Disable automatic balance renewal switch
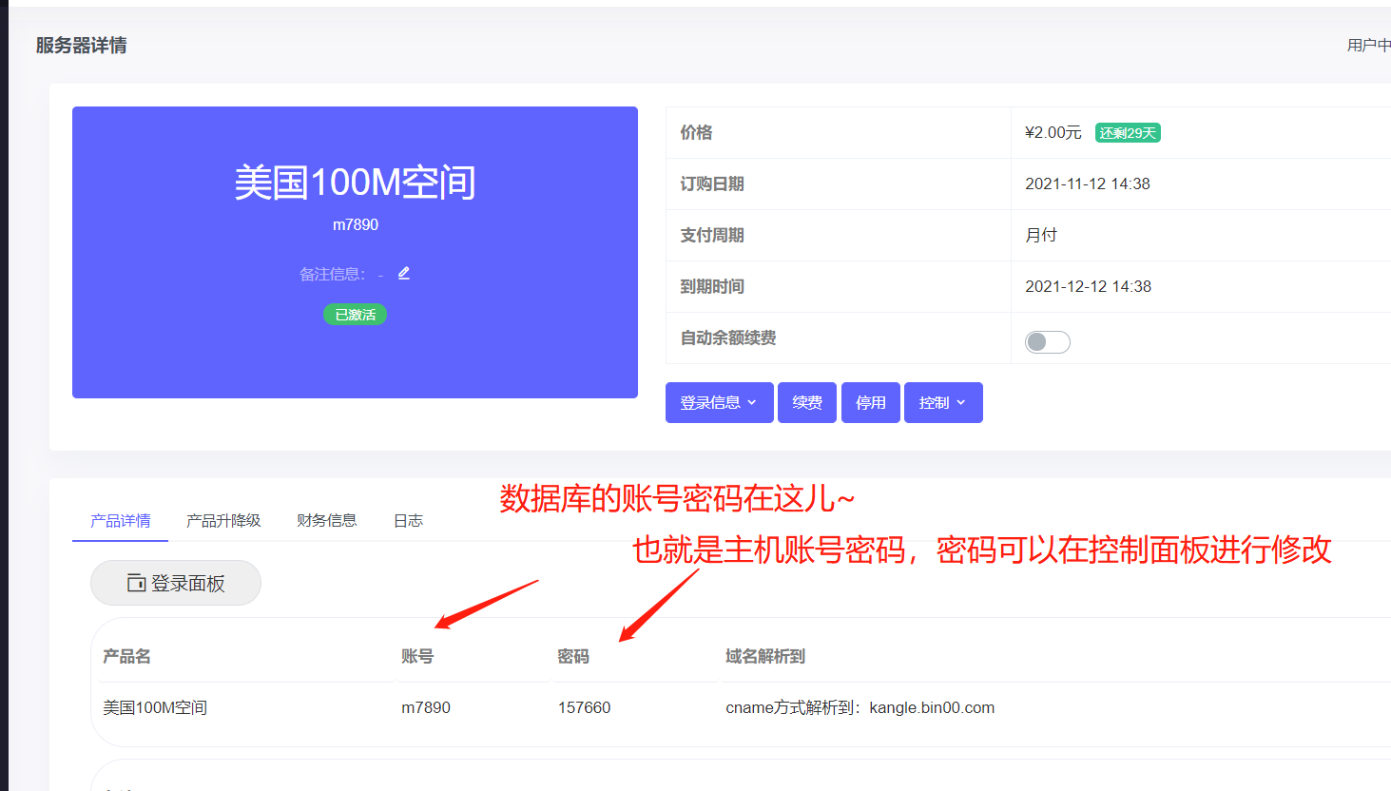 coord(1047,341)
